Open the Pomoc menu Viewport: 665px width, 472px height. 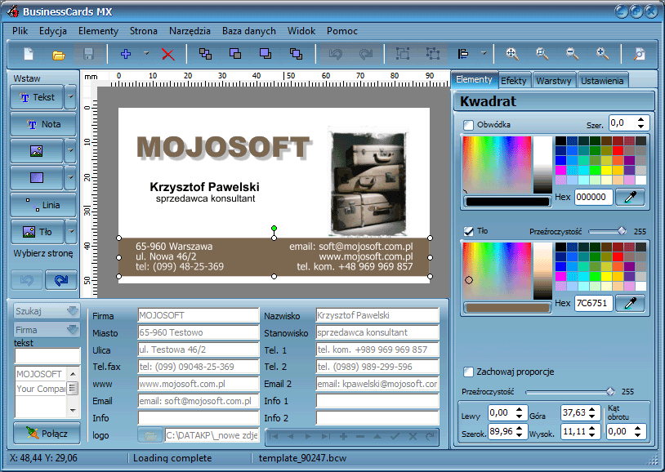(341, 31)
